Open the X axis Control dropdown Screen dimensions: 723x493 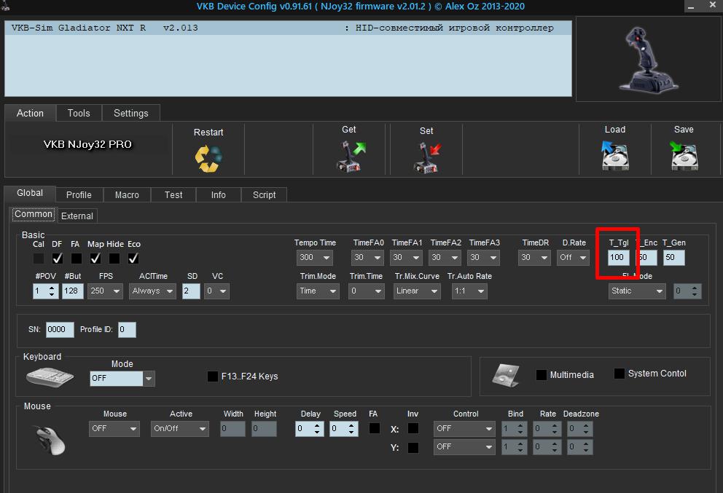point(464,428)
